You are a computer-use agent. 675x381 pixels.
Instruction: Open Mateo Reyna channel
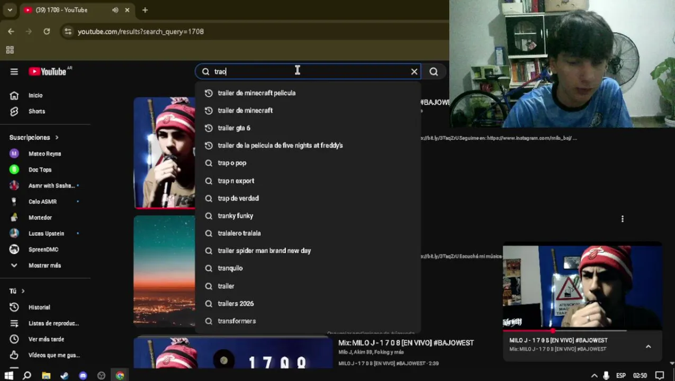tap(45, 153)
